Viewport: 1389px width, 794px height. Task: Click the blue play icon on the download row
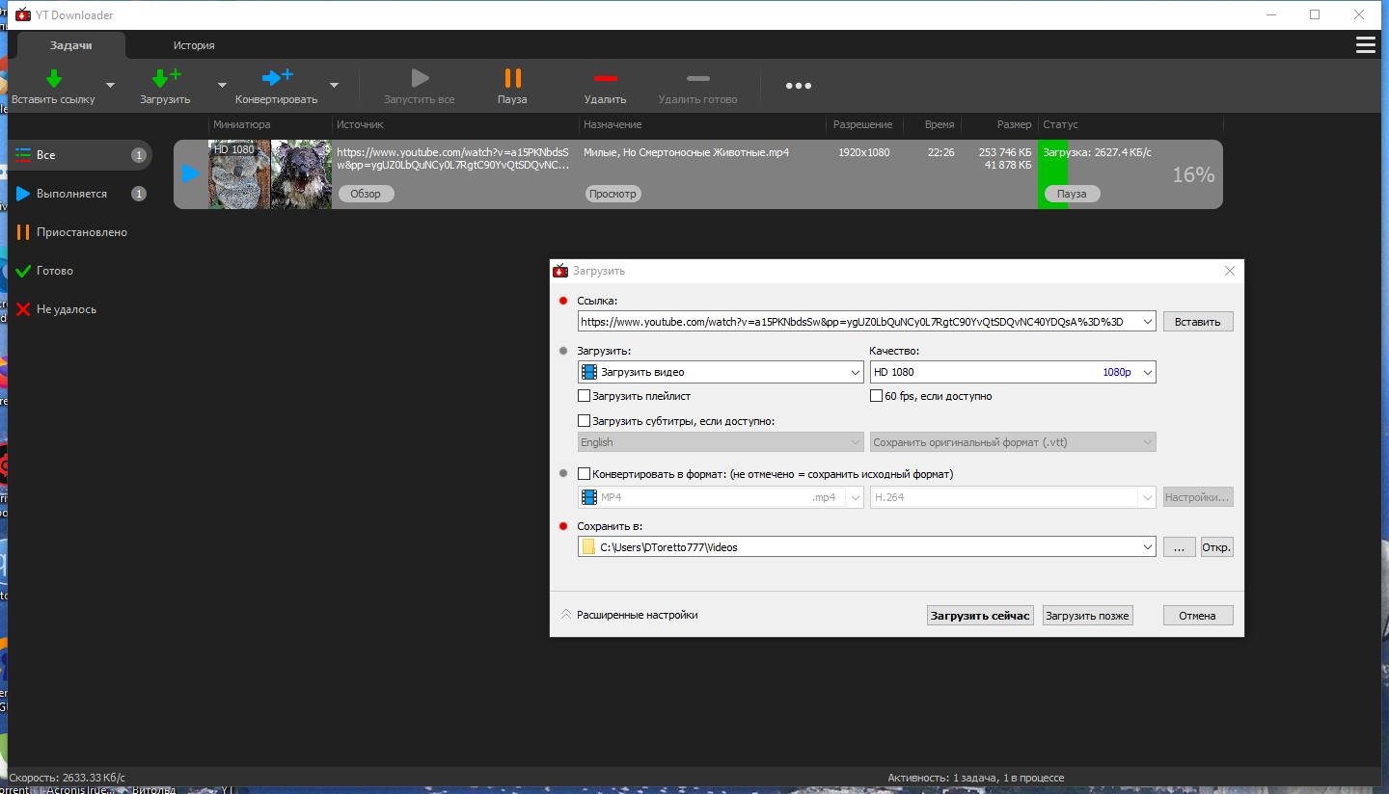[x=191, y=173]
